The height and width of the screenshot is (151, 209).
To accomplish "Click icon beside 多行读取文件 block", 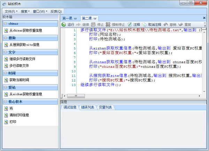I will coord(6,66).
